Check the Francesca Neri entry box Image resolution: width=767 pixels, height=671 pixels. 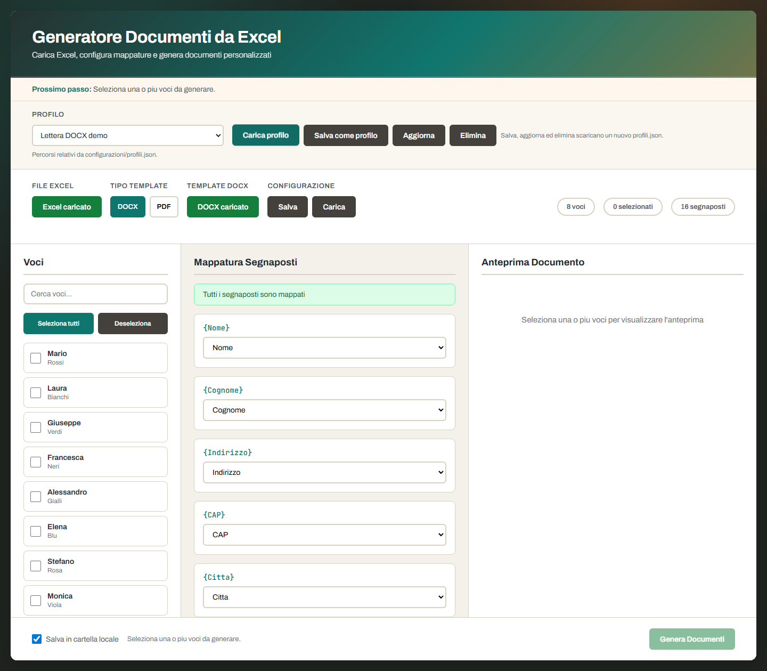36,462
